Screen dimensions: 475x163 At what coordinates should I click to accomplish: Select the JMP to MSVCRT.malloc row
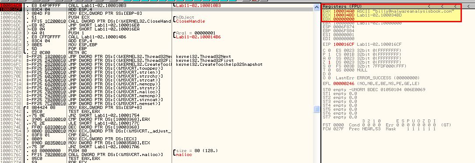point(114,92)
